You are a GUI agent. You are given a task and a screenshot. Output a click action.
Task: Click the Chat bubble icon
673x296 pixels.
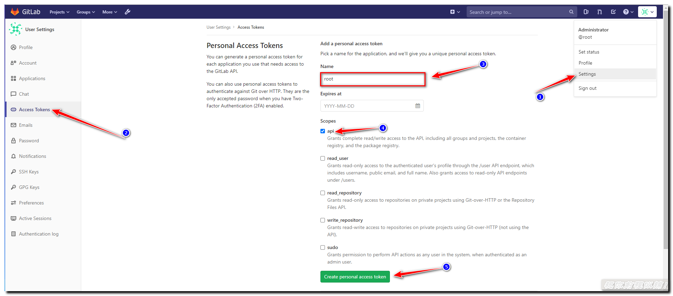pos(13,94)
